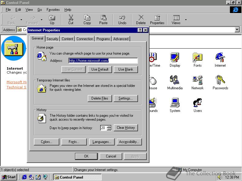Open the Microsoft Home link in sidebar
The image size is (242, 181).
click(17, 82)
